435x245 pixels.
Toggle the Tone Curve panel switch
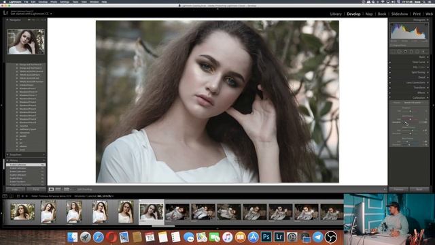coord(390,62)
